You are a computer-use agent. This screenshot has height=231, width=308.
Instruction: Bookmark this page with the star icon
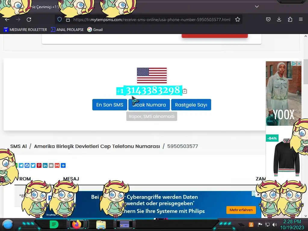click(238, 20)
